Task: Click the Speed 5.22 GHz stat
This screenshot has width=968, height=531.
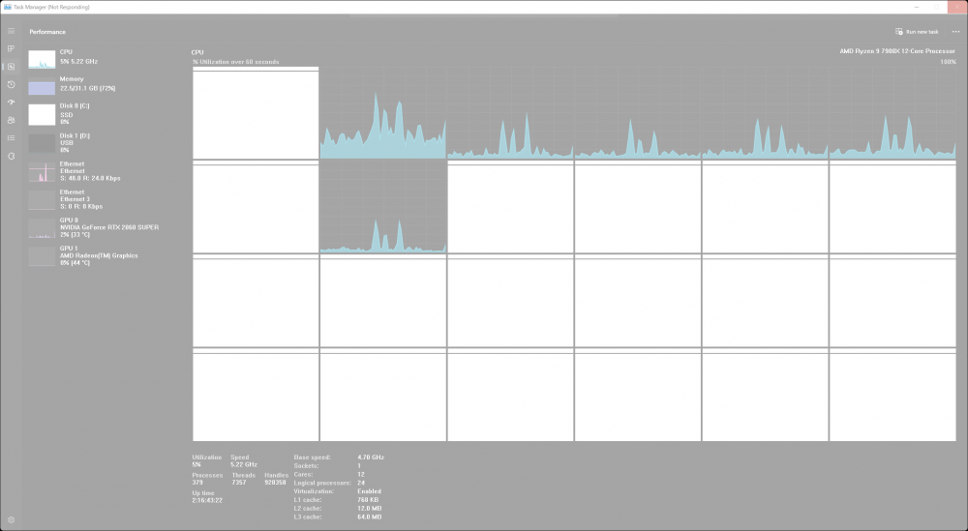Action: [244, 460]
